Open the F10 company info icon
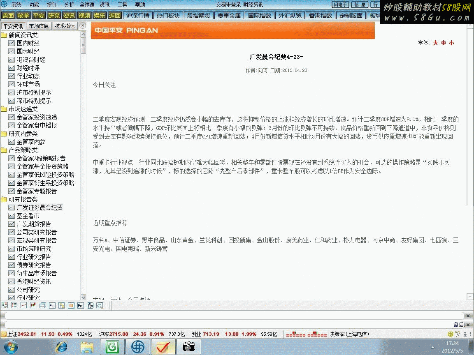Screen dimensions: 474x355 pos(52,306)
